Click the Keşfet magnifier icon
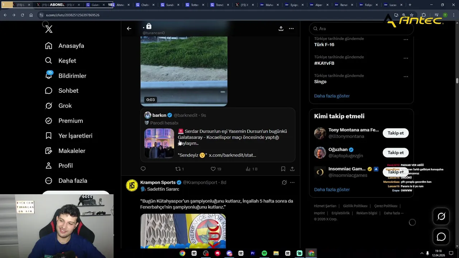 49,61
